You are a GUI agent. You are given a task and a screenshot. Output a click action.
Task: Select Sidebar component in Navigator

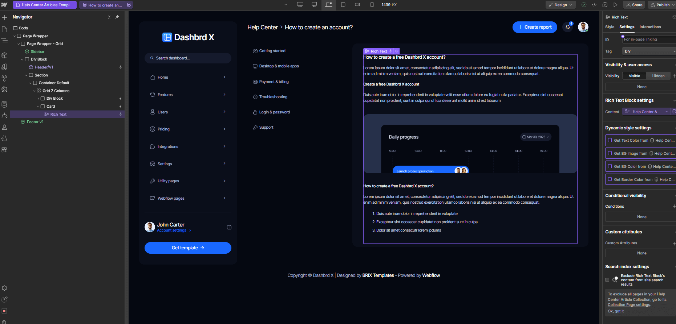click(37, 51)
